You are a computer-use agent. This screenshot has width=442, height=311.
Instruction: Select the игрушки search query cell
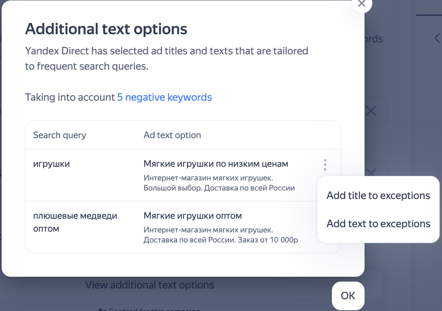(x=51, y=164)
